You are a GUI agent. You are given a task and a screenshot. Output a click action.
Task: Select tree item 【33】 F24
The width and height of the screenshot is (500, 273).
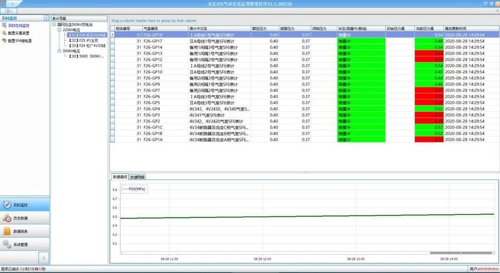[87, 46]
